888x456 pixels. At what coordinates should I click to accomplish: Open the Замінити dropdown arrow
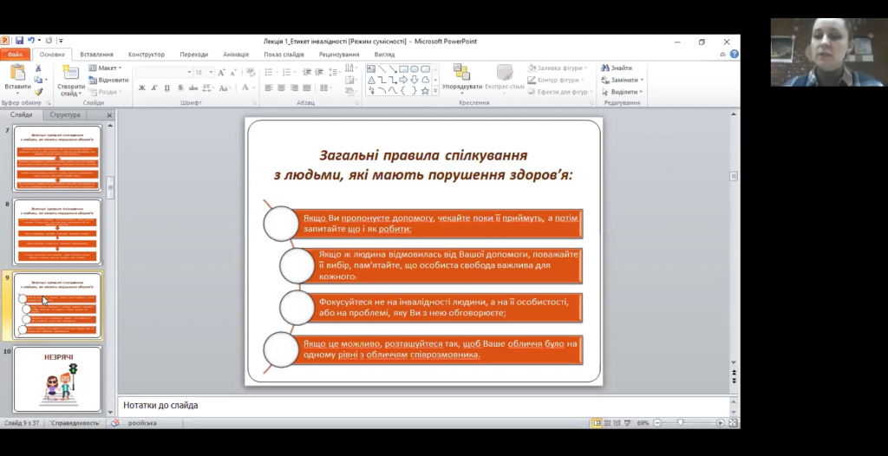click(x=642, y=80)
